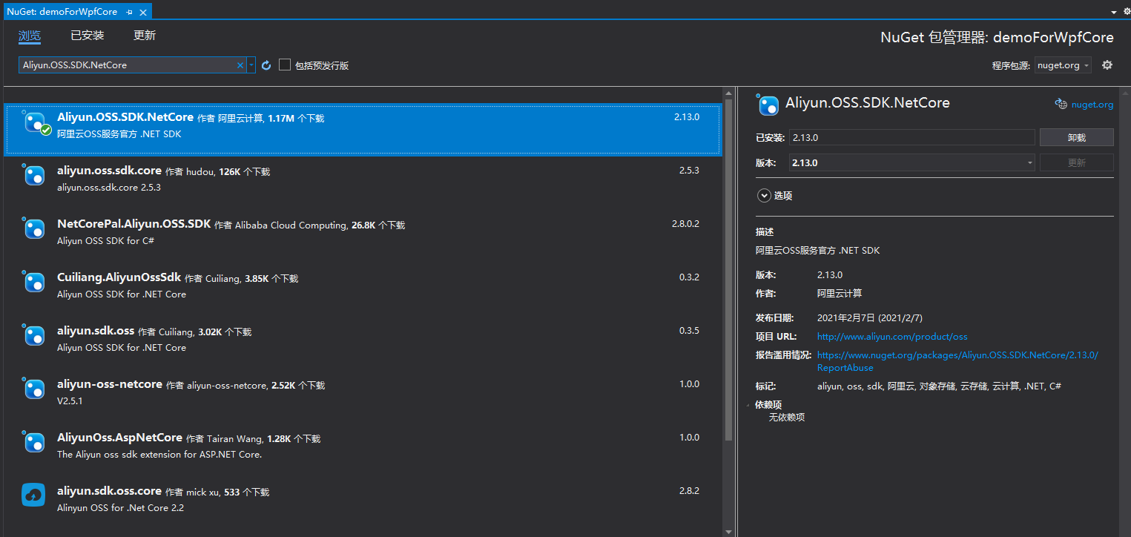Open document window tabs dropdown arrow
The width and height of the screenshot is (1131, 537).
(x=1114, y=12)
